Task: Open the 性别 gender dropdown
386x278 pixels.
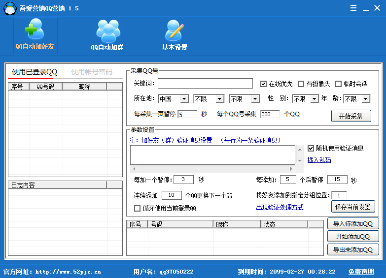Action: (314, 99)
